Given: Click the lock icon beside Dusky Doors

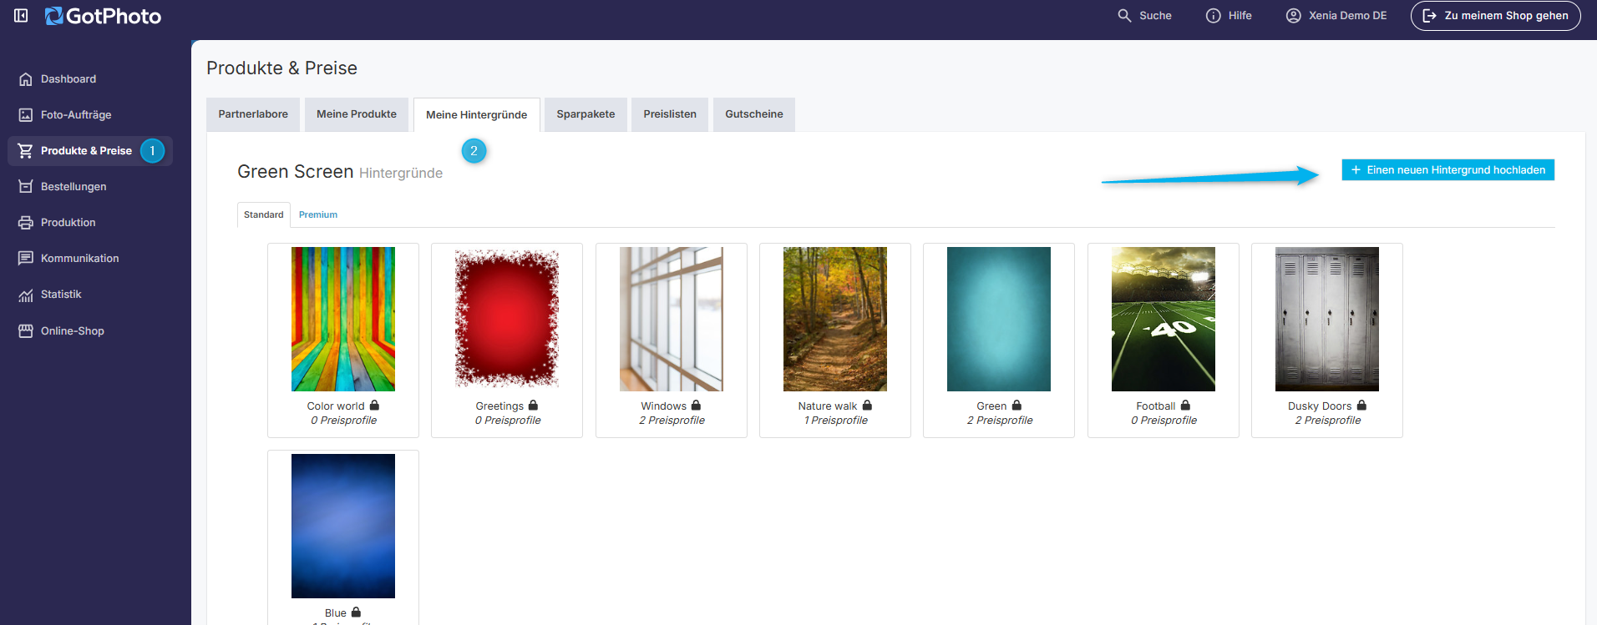Looking at the screenshot, I should coord(1361,405).
